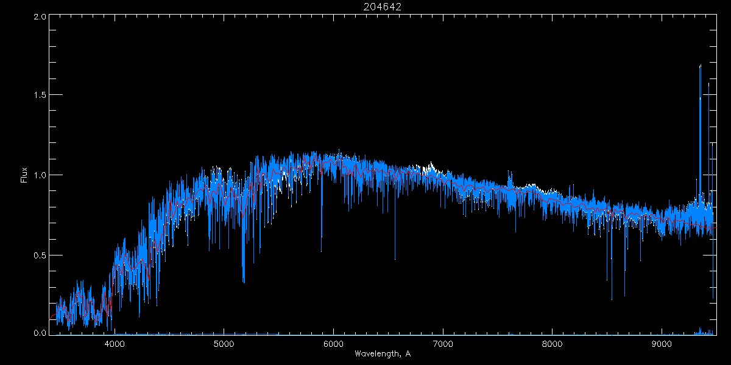Click the tall emission spike near 9350
Image resolution: width=731 pixels, height=365 pixels.
point(700,131)
